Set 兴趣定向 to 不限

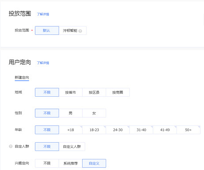click(x=47, y=163)
